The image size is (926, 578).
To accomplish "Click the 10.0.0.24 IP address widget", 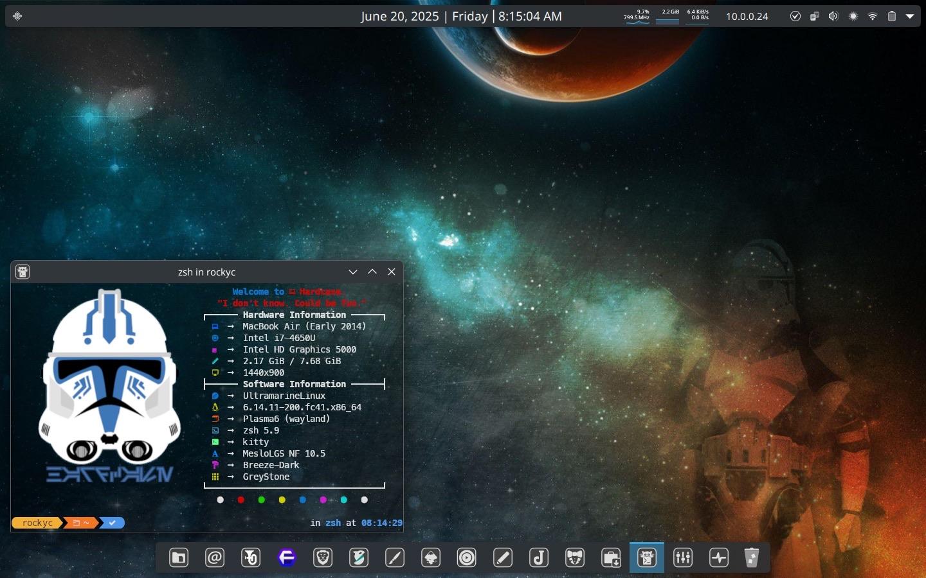I will pyautogui.click(x=747, y=17).
